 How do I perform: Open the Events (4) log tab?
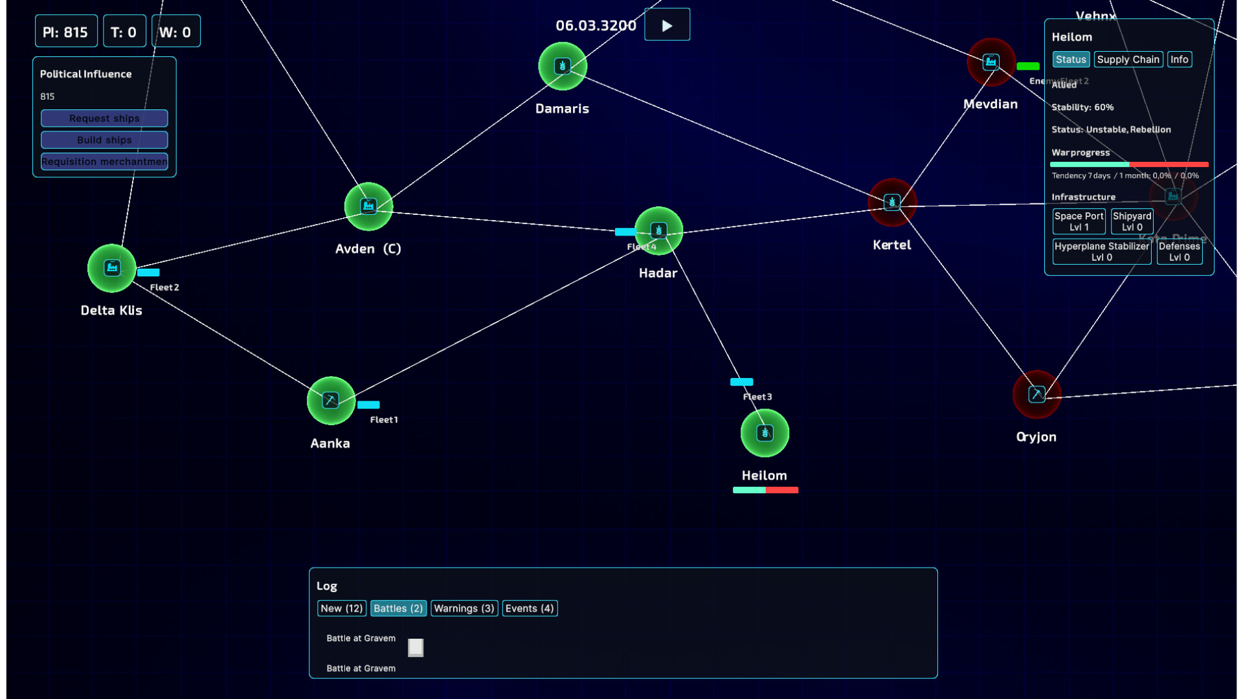coord(529,608)
